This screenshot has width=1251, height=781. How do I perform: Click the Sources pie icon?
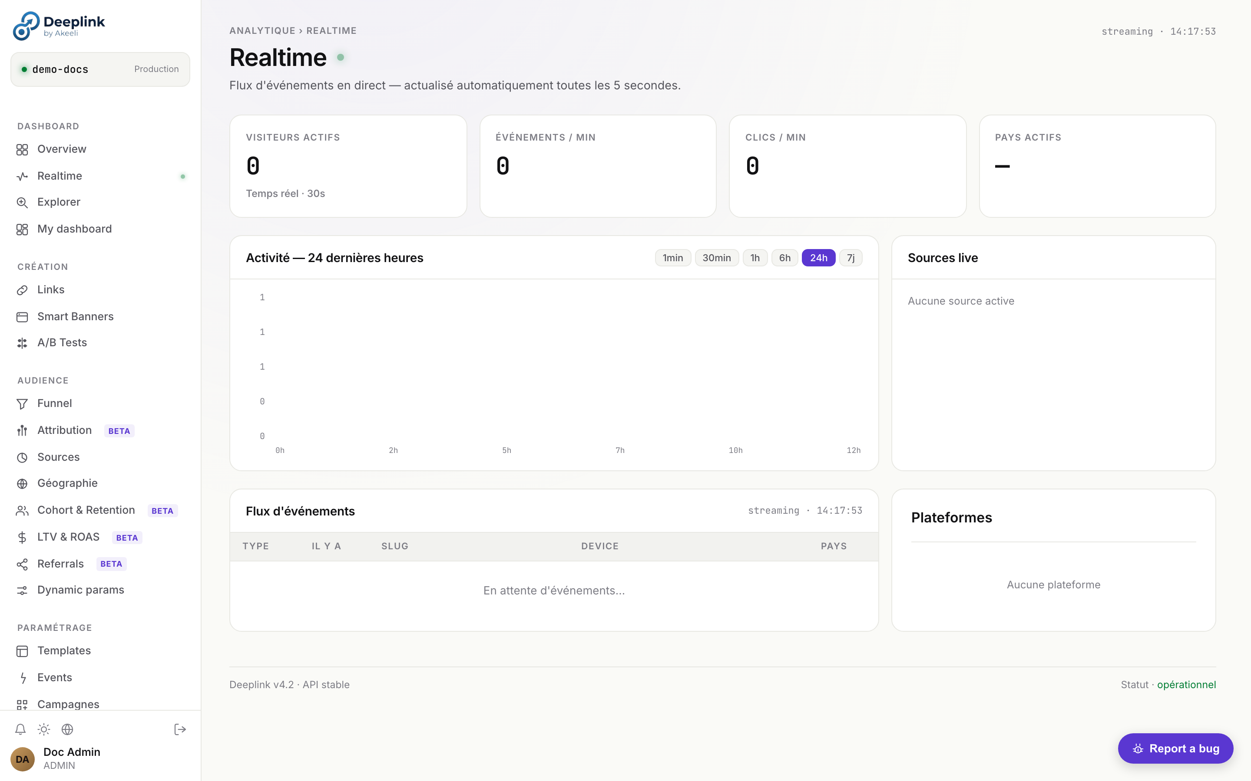[x=22, y=458]
